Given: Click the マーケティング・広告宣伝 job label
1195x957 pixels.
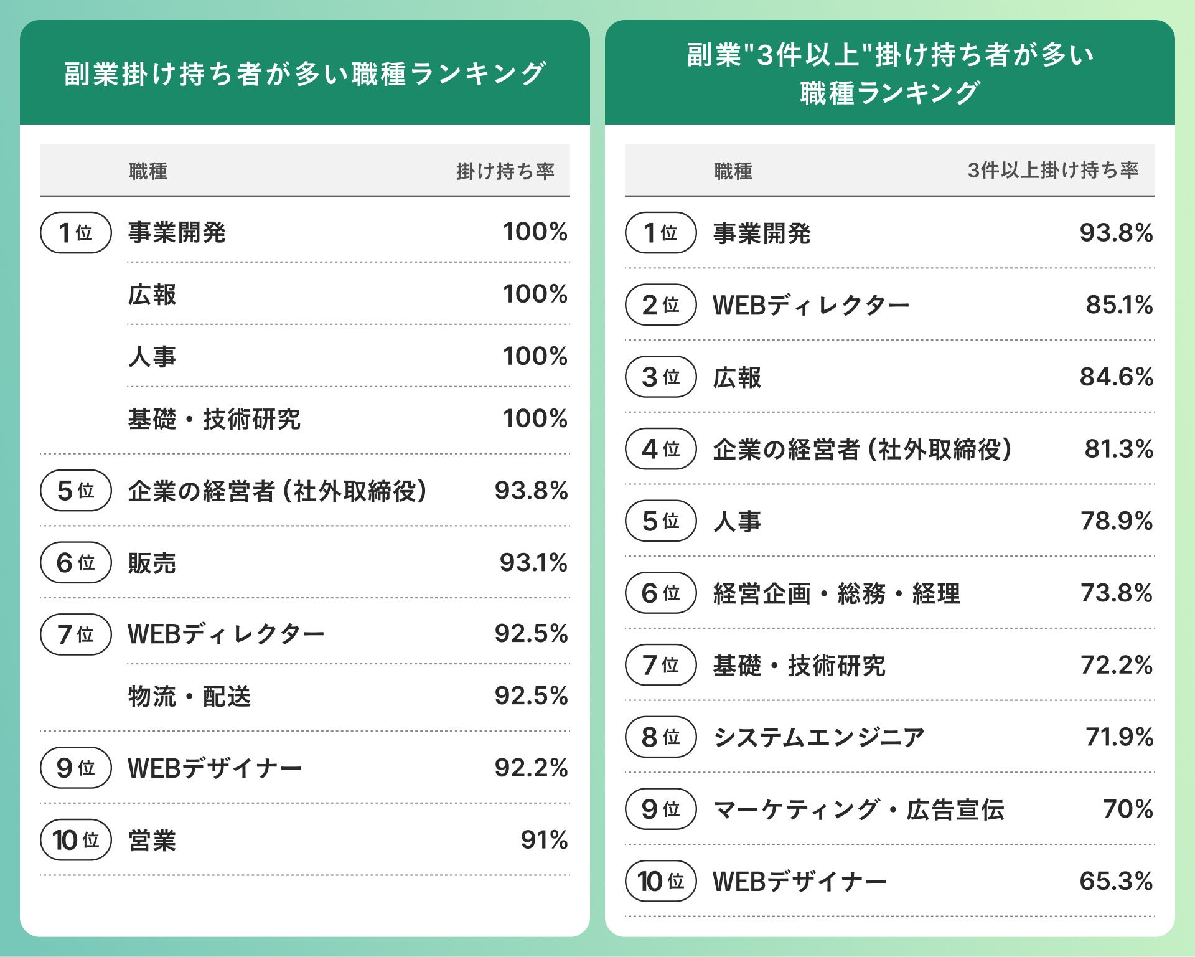Looking at the screenshot, I should pos(858,809).
